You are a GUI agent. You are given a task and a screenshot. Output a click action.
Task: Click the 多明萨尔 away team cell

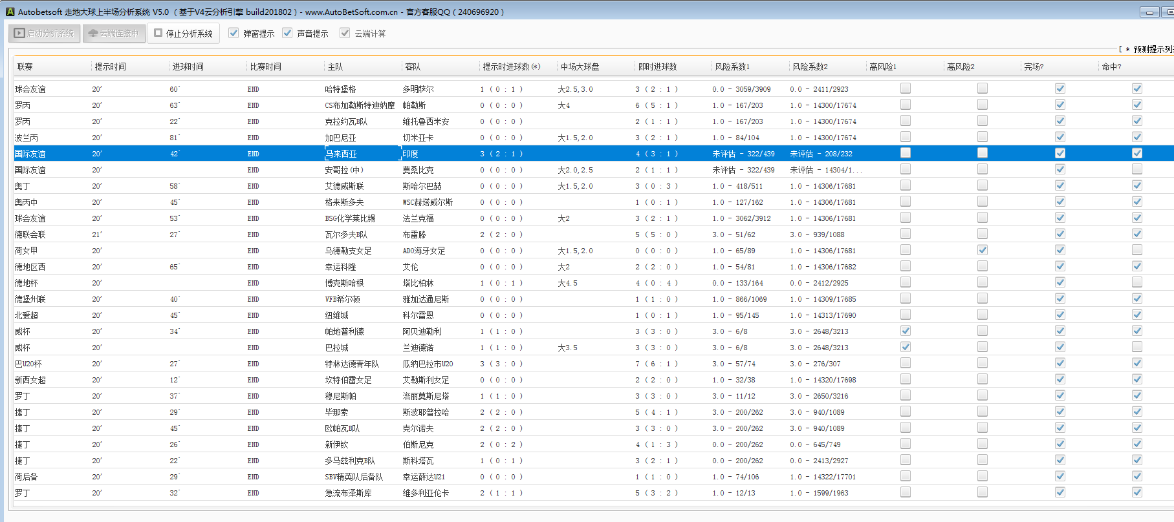click(x=418, y=89)
